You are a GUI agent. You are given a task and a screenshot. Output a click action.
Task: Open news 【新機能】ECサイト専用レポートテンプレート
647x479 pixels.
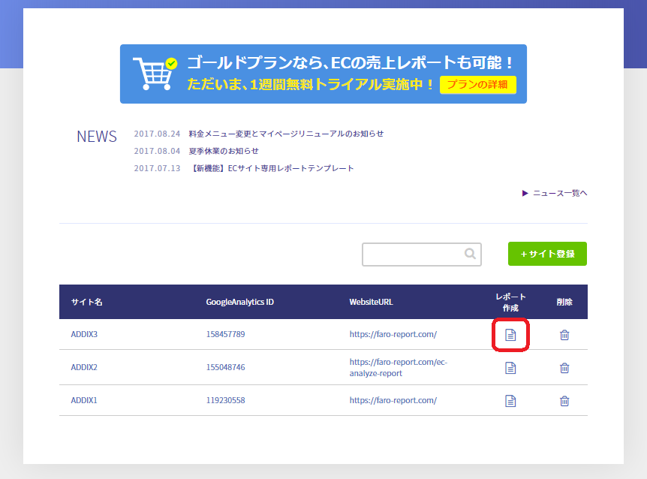tap(271, 168)
